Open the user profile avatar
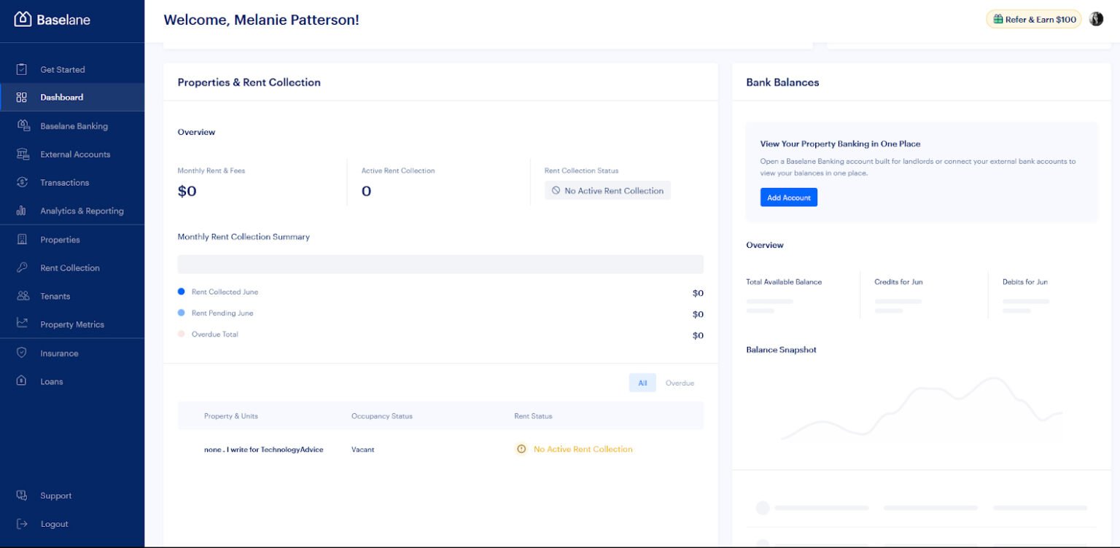This screenshot has height=548, width=1120. [1096, 19]
